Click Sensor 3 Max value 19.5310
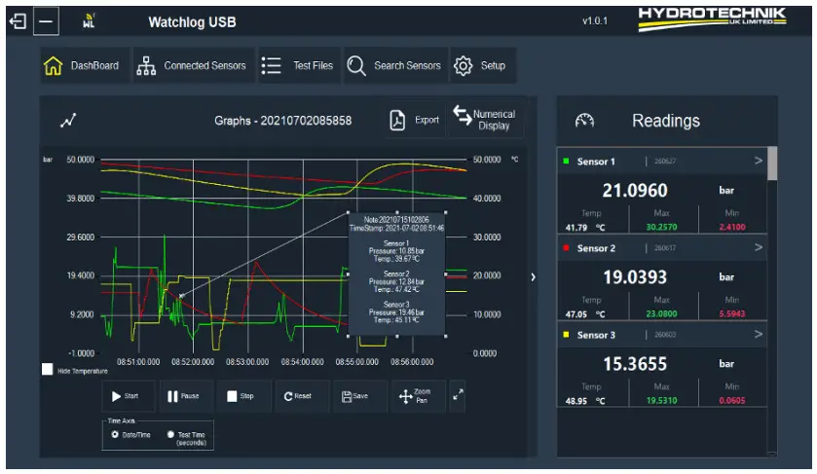 pos(662,401)
